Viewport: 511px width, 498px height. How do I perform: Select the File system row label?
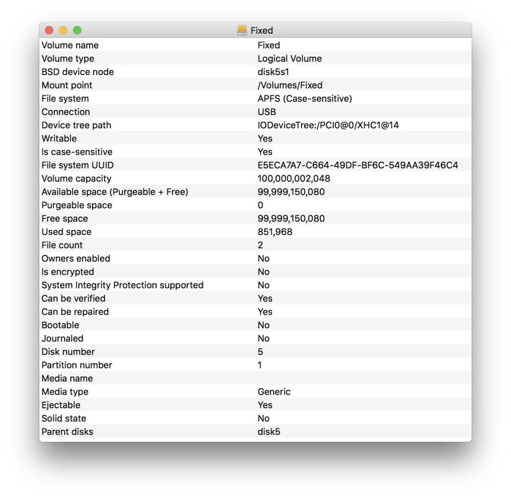(x=65, y=98)
